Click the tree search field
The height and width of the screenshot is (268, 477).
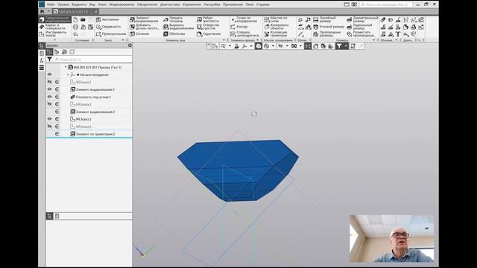(92, 60)
